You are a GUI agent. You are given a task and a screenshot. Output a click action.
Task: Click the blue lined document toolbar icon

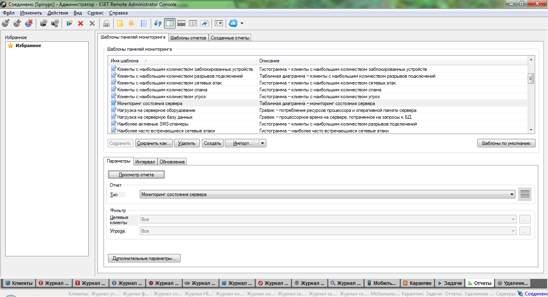(x=143, y=23)
